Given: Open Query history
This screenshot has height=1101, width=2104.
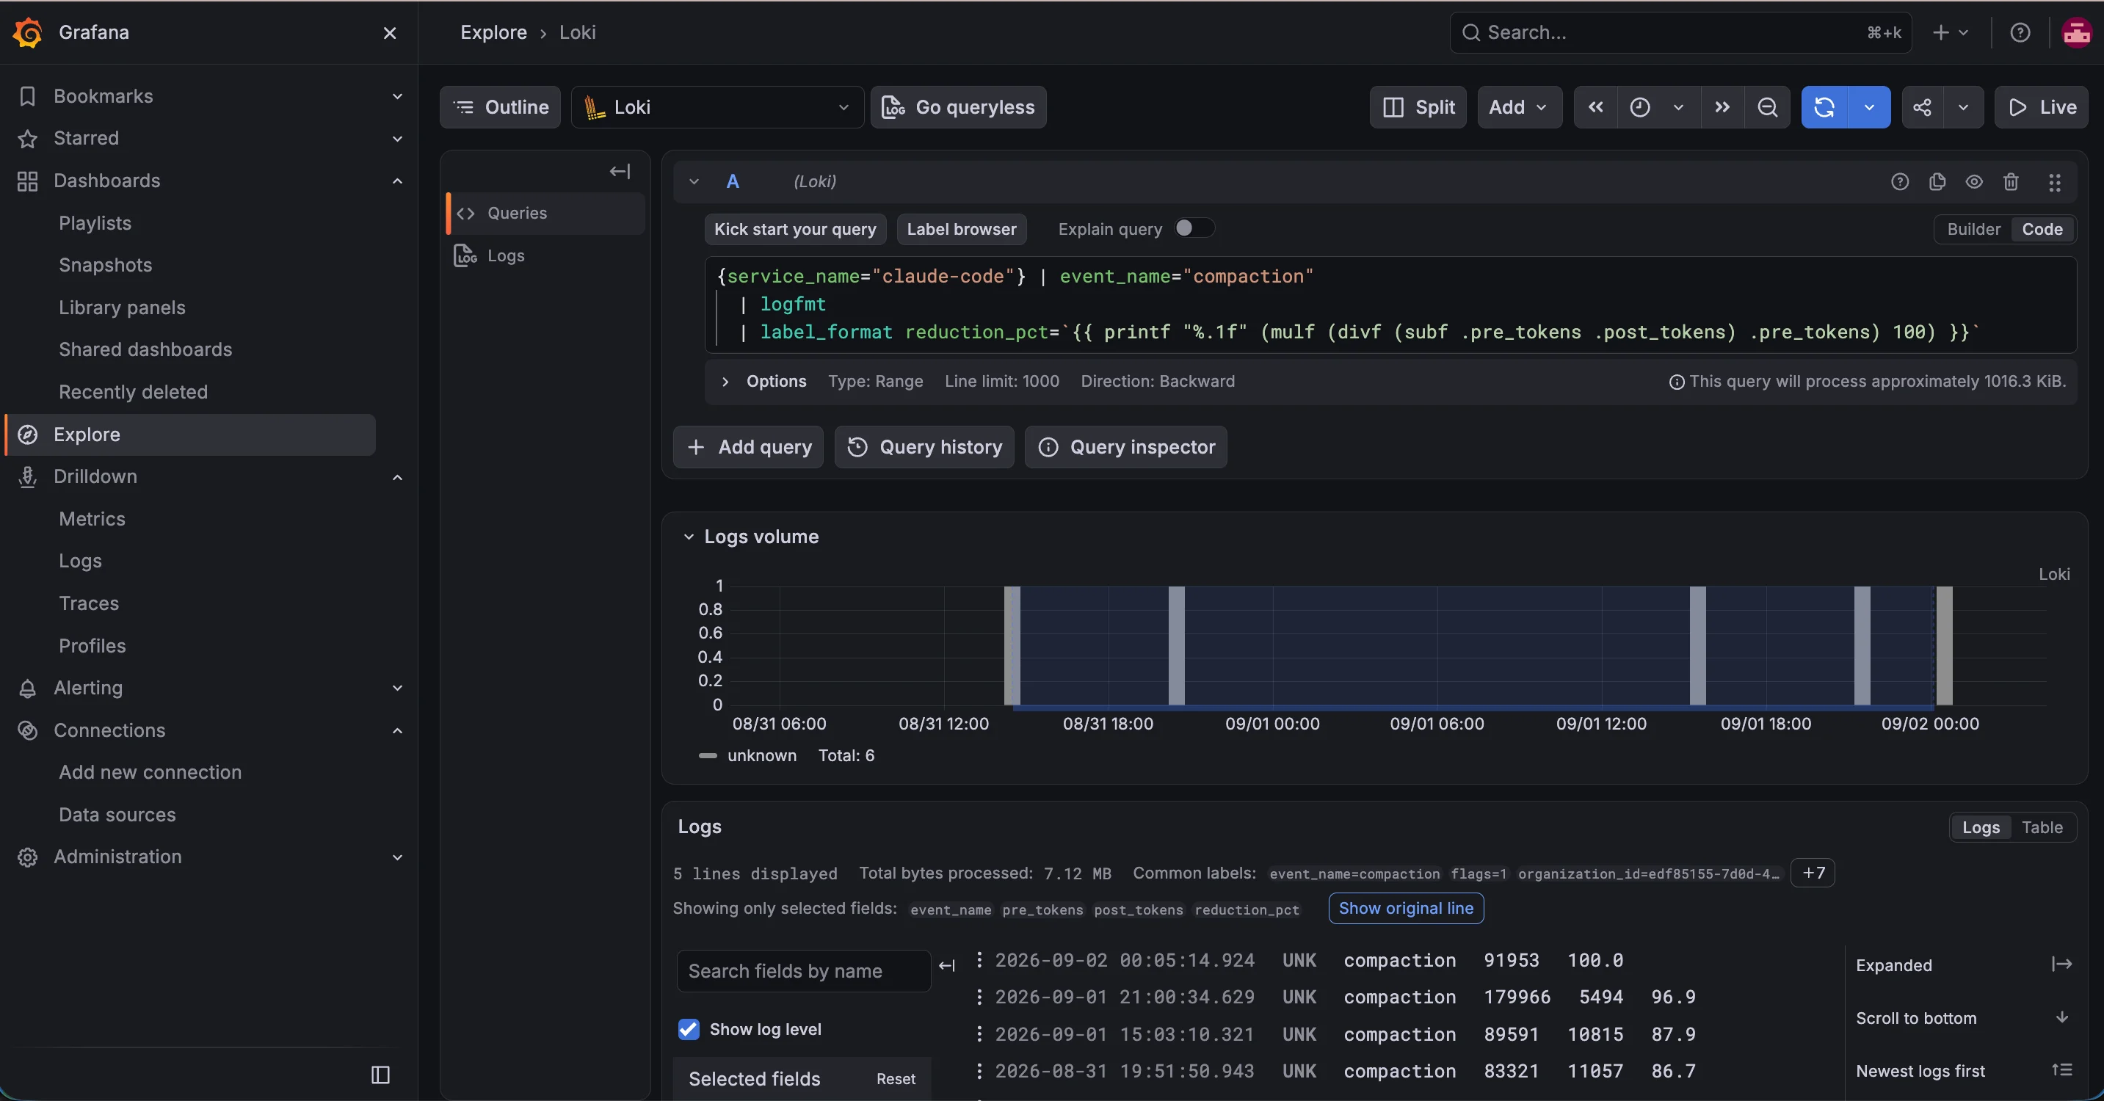Looking at the screenshot, I should [x=924, y=447].
